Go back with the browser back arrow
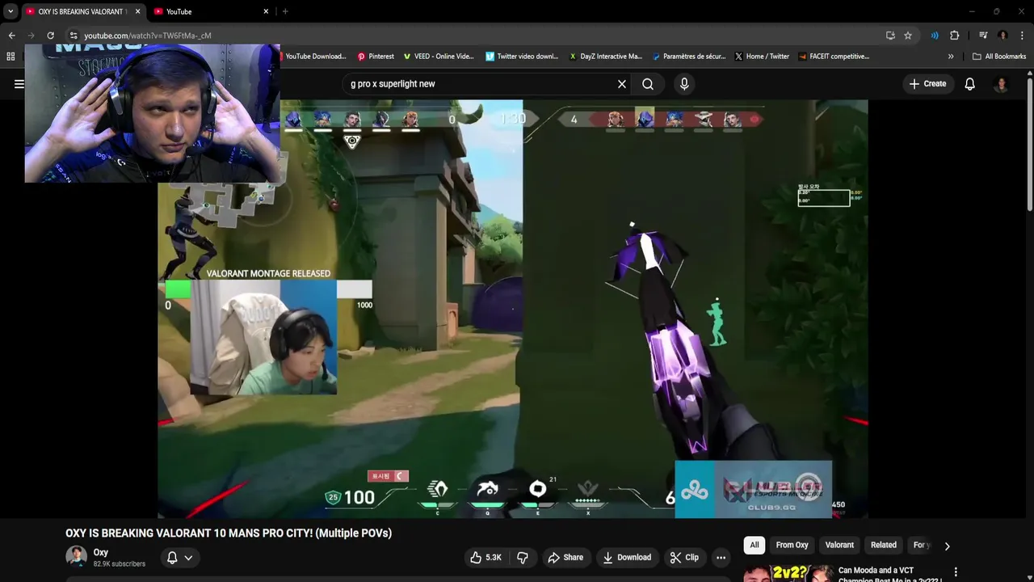Screen dimensions: 1034x582 [11, 36]
